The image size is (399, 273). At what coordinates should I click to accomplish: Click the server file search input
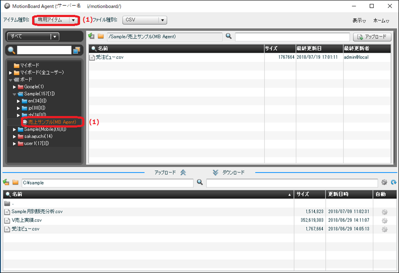tap(292, 37)
